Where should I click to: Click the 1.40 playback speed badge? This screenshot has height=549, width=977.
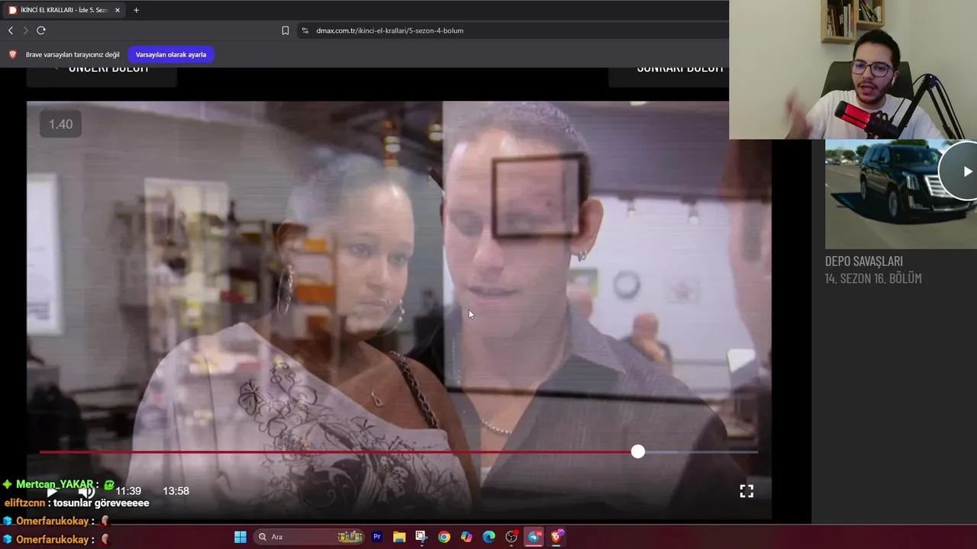60,124
